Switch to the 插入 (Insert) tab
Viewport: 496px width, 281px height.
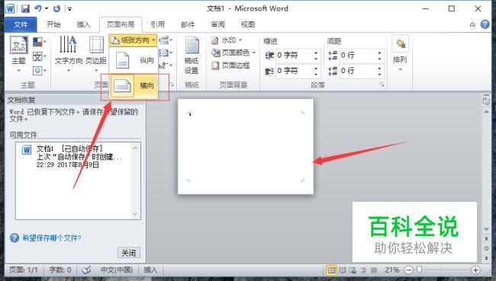point(83,24)
